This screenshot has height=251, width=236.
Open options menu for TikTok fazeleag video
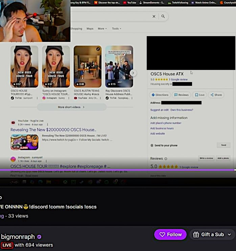pos(132,98)
